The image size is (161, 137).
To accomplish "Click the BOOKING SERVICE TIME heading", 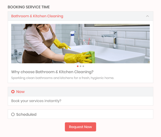I will pyautogui.click(x=29, y=7).
